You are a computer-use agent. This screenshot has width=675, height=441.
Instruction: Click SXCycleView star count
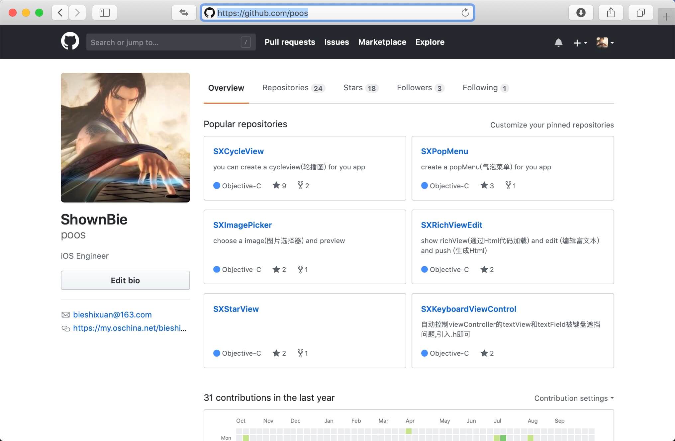pyautogui.click(x=279, y=186)
